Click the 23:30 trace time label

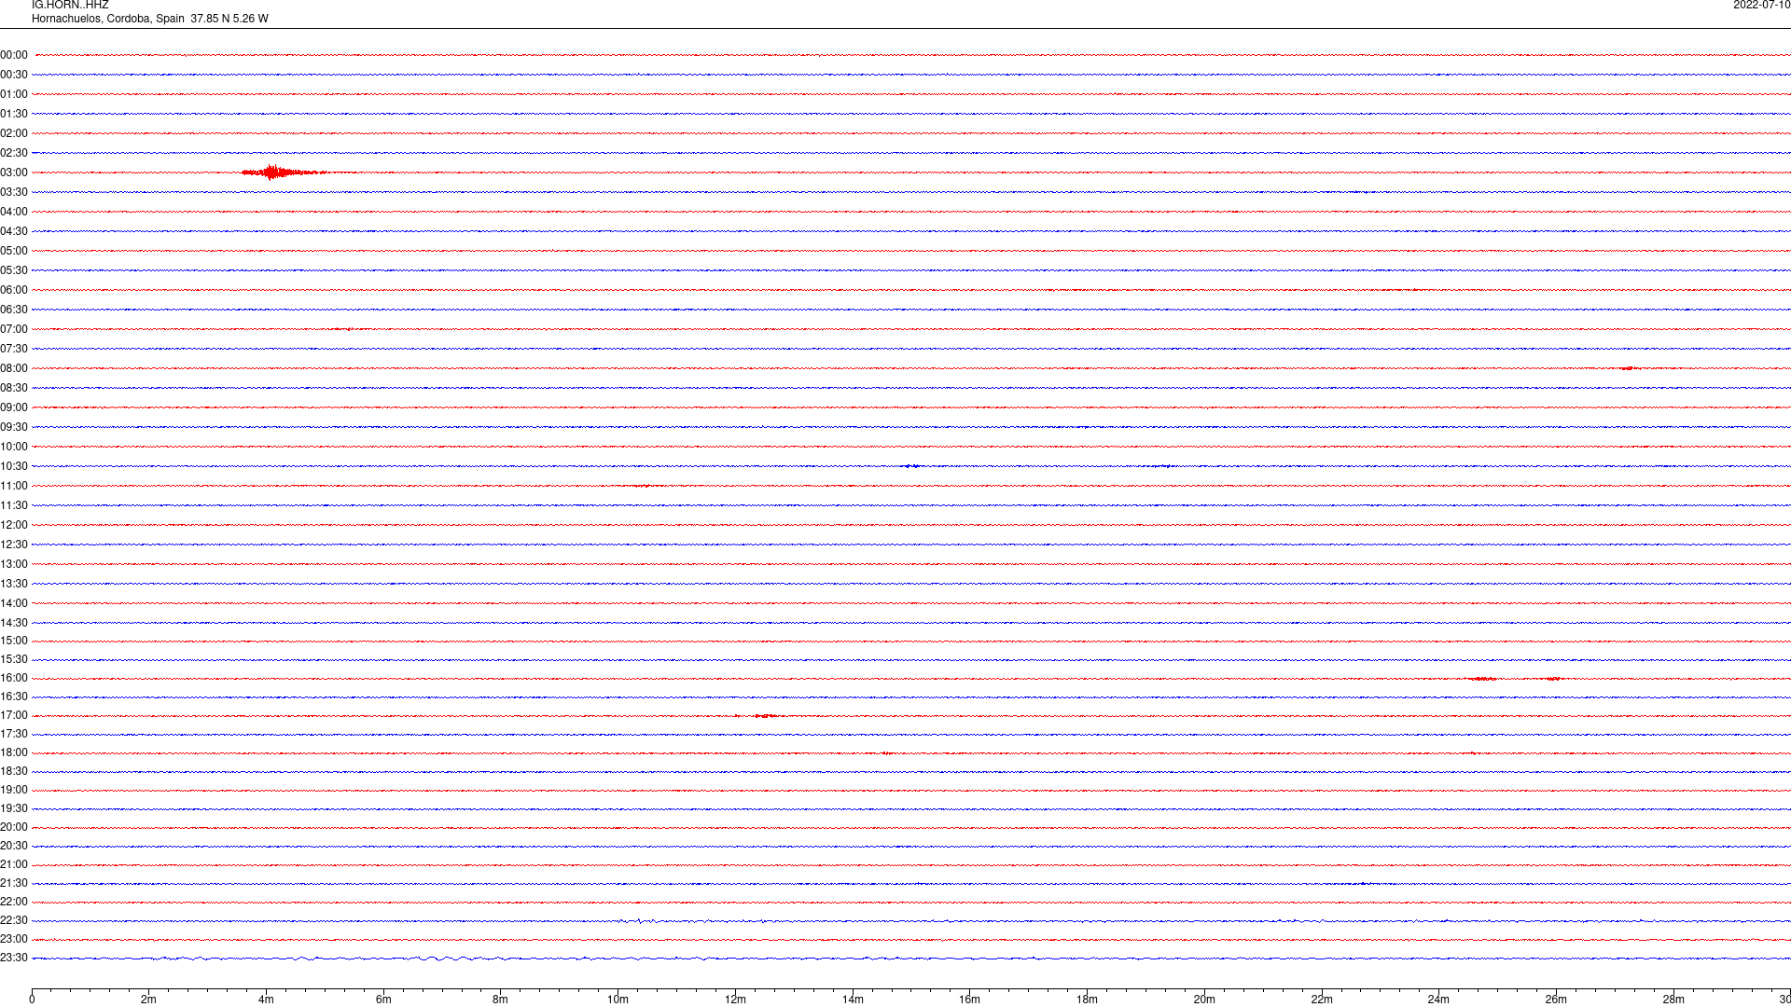point(14,958)
